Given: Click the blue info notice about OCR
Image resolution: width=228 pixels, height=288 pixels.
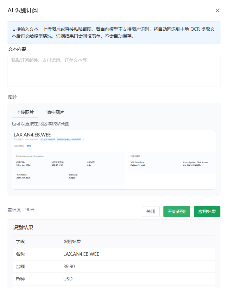Looking at the screenshot, I should pos(114,33).
